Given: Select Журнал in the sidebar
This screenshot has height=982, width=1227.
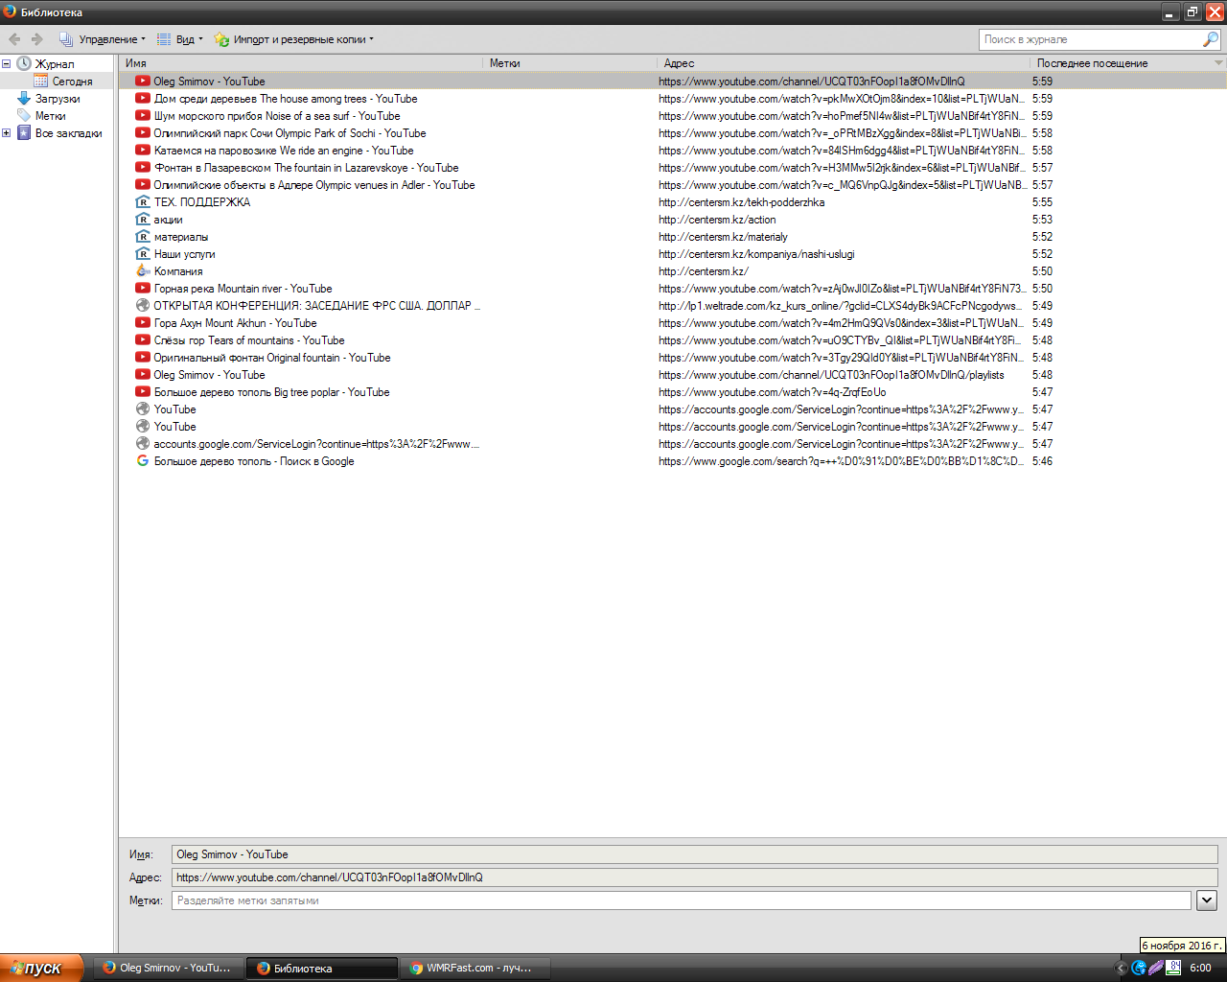Looking at the screenshot, I should tap(55, 64).
